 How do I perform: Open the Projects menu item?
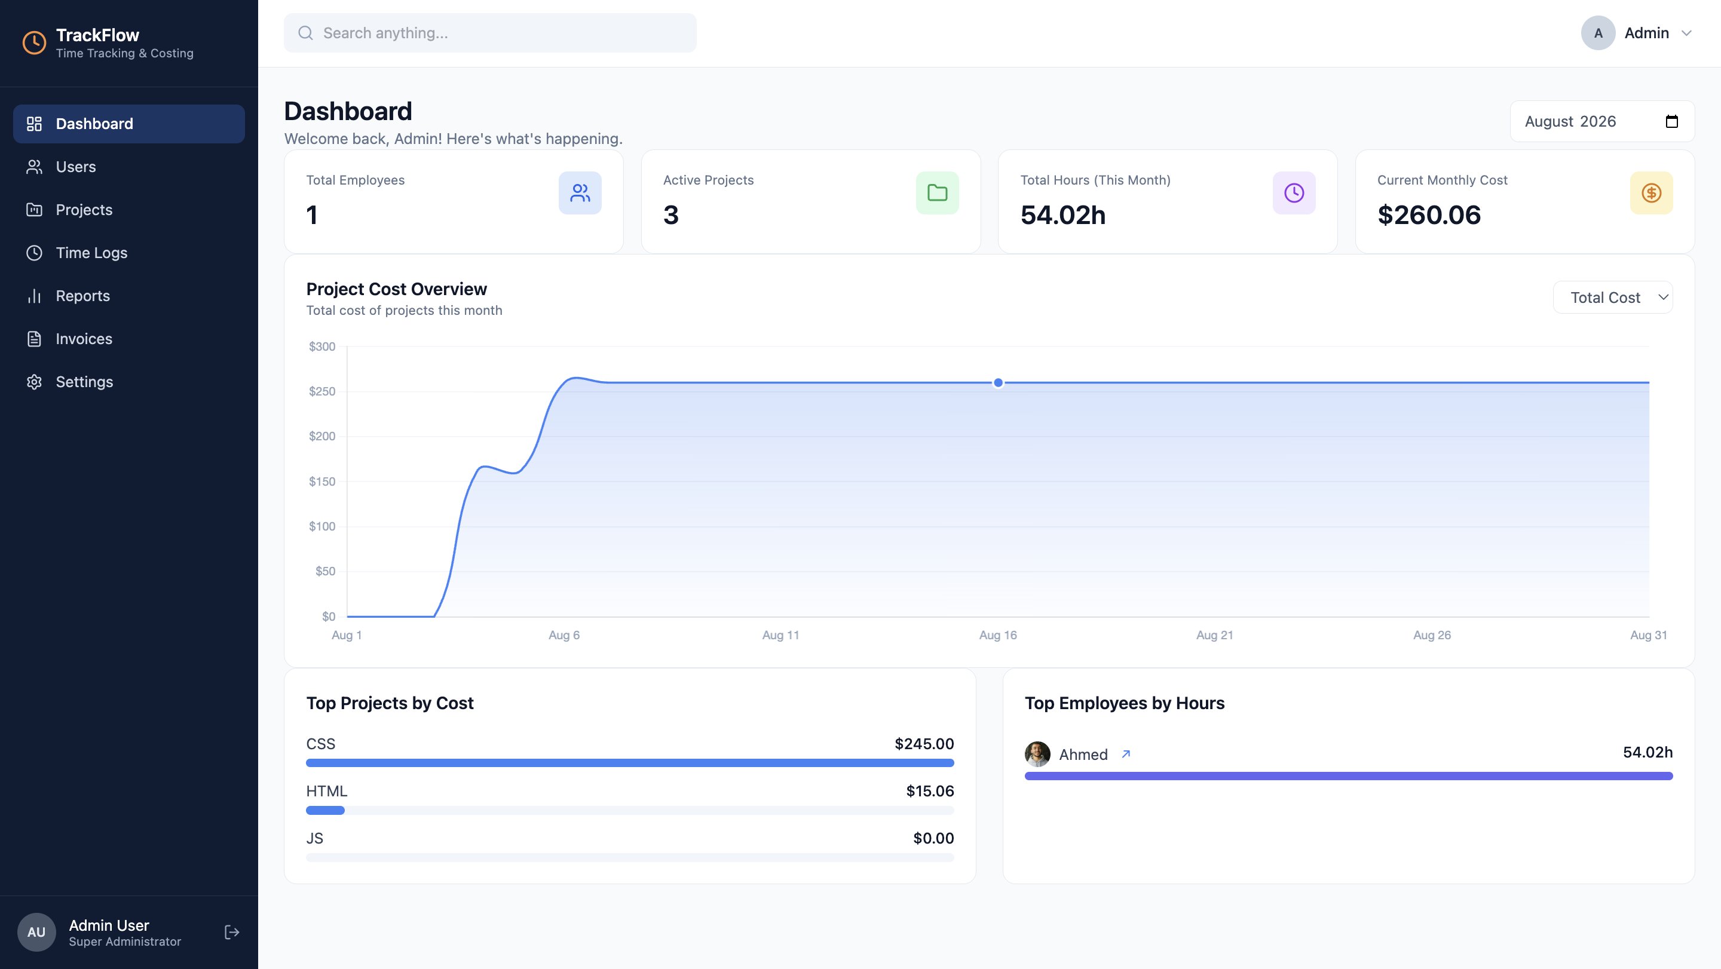[x=129, y=210]
